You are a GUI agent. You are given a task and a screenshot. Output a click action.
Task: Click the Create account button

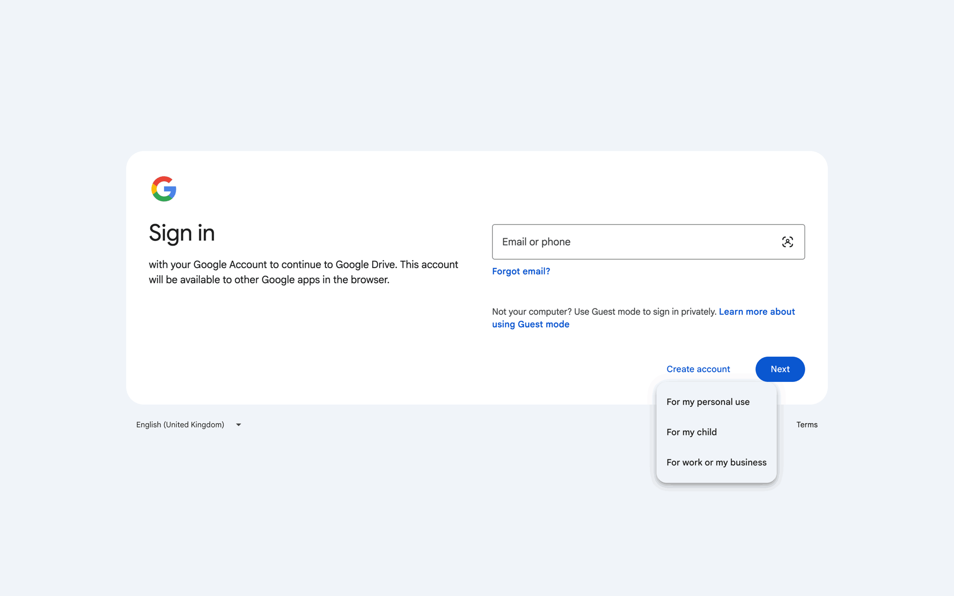pyautogui.click(x=698, y=369)
